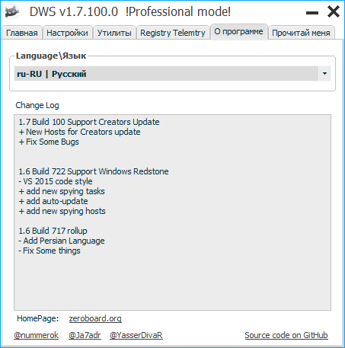Select the О программе tab
The height and width of the screenshot is (348, 345).
[238, 32]
